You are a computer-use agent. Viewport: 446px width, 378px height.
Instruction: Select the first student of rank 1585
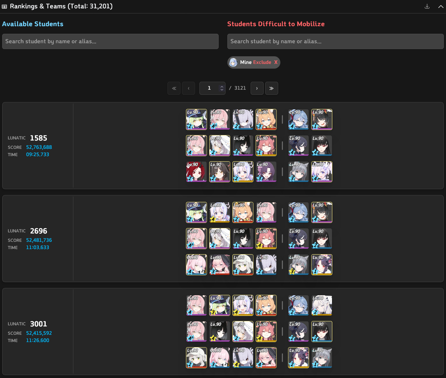point(196,119)
